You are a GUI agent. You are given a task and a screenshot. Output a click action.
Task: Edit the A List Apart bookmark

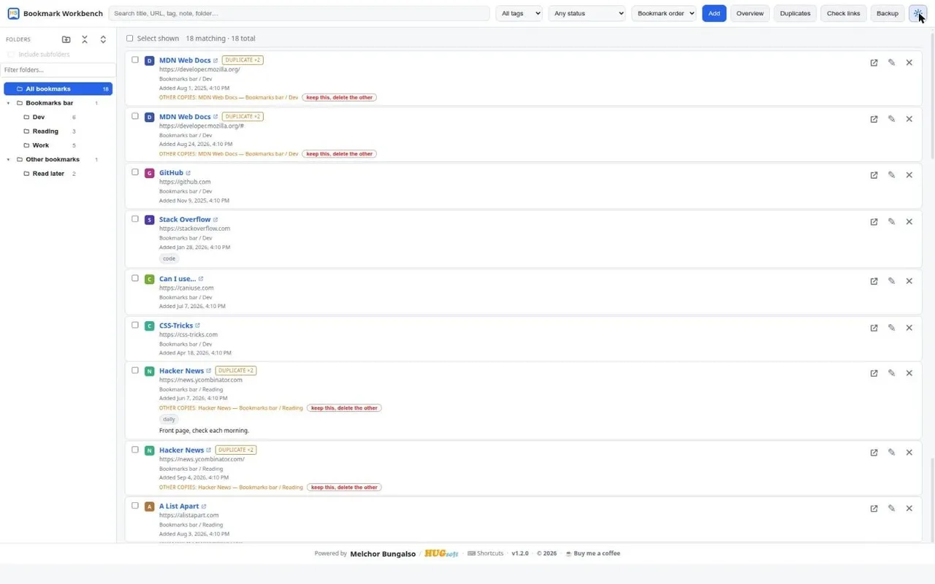pos(891,509)
